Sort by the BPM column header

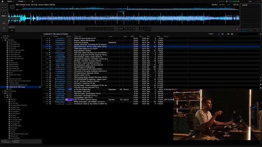coord(132,36)
